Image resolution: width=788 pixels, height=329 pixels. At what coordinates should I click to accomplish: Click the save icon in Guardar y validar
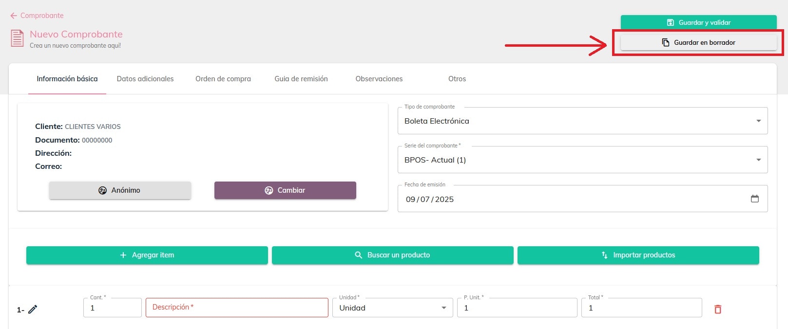pos(671,22)
